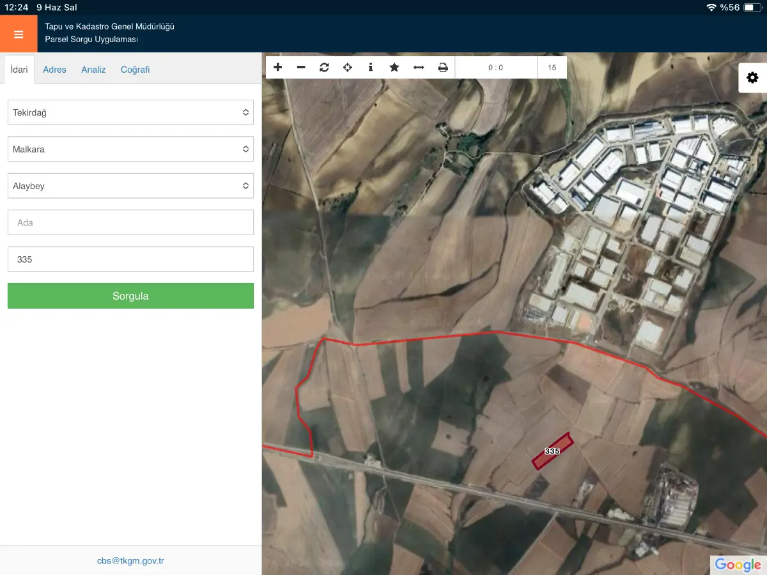Switch to the İdari tab
The width and height of the screenshot is (767, 575).
tap(19, 70)
